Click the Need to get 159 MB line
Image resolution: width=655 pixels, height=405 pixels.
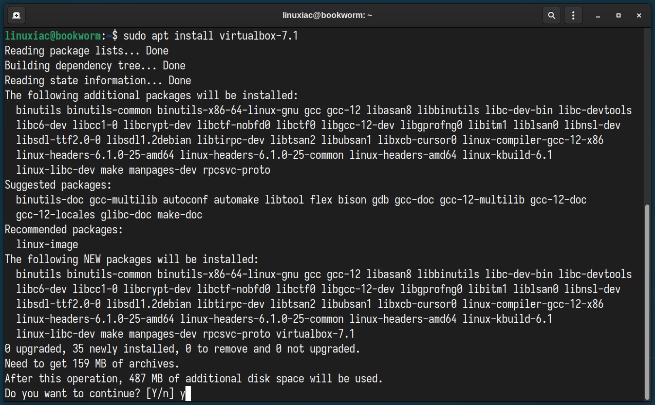(x=92, y=364)
